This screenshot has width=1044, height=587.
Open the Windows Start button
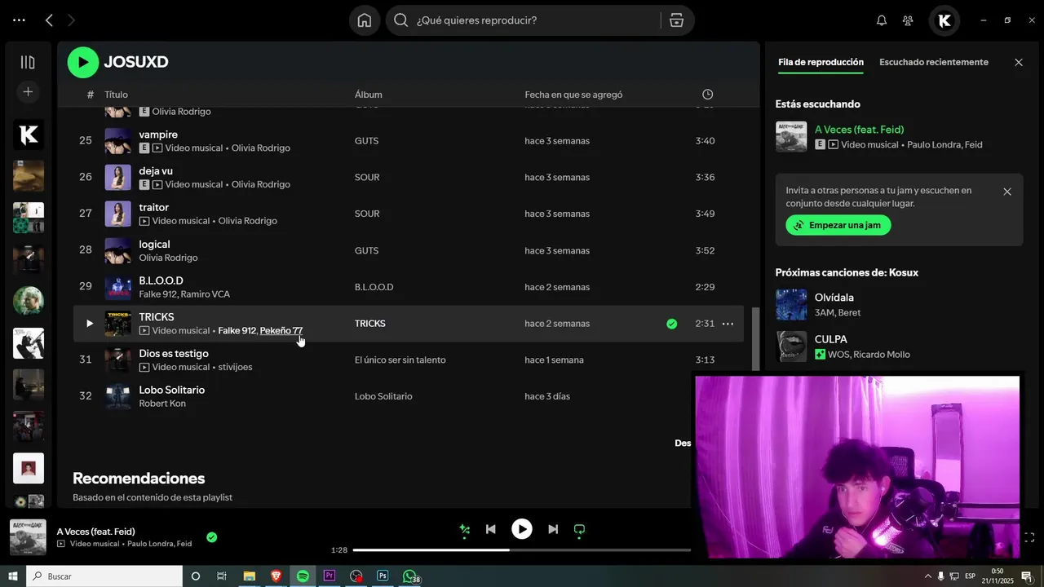pyautogui.click(x=13, y=576)
